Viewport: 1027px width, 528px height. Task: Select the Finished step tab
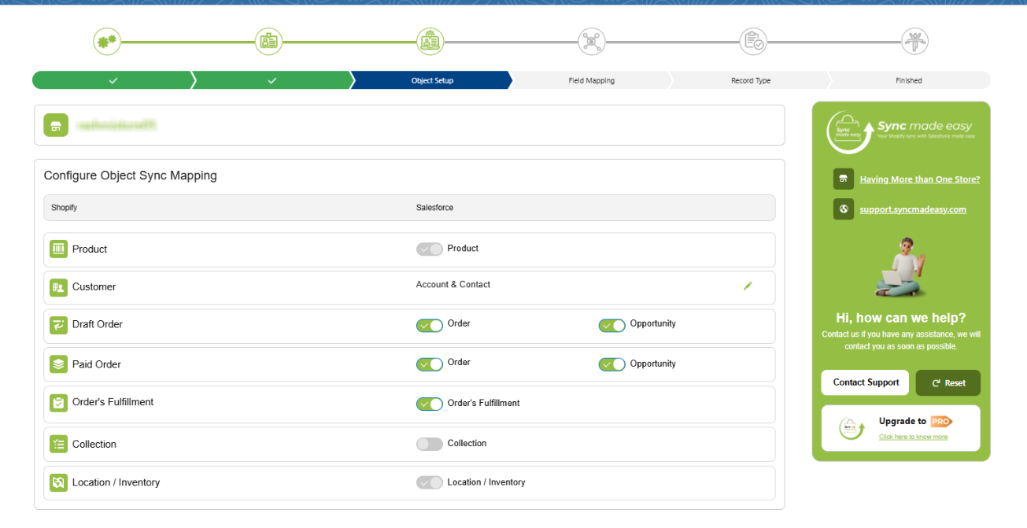click(909, 80)
